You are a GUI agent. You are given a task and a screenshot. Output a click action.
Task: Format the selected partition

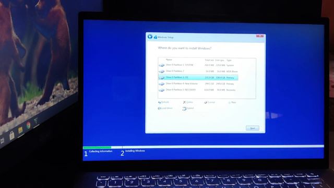tap(210, 102)
